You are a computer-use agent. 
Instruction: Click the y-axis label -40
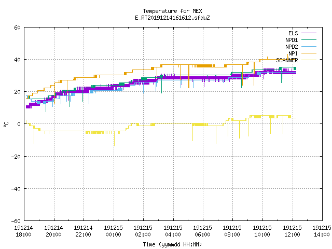[x=16, y=189]
